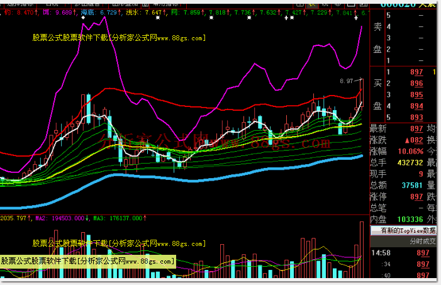Open the 有新的TopView数据 notification button
Screen dimensions: 441x285
404,231
